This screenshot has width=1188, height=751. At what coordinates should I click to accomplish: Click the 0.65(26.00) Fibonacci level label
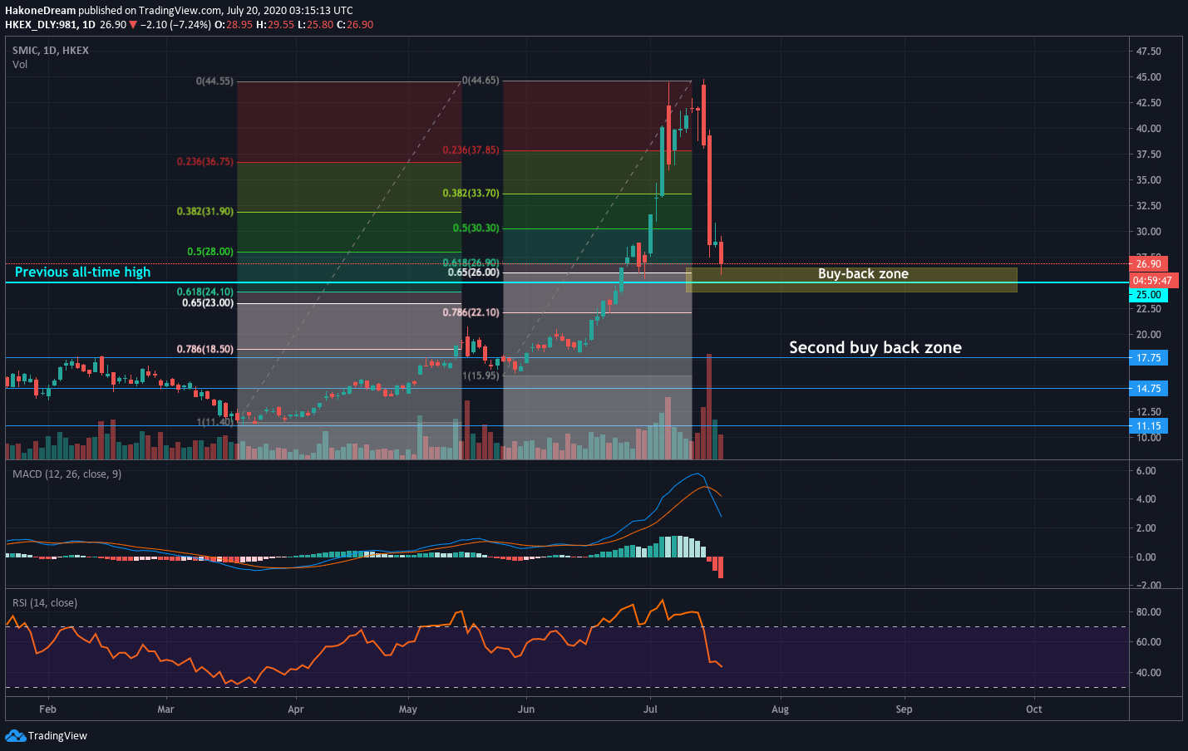[x=474, y=272]
